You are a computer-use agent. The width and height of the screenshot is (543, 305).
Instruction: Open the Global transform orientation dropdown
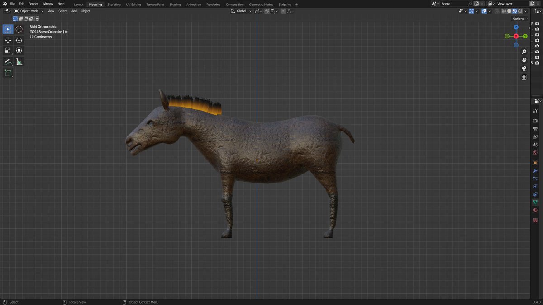point(242,11)
